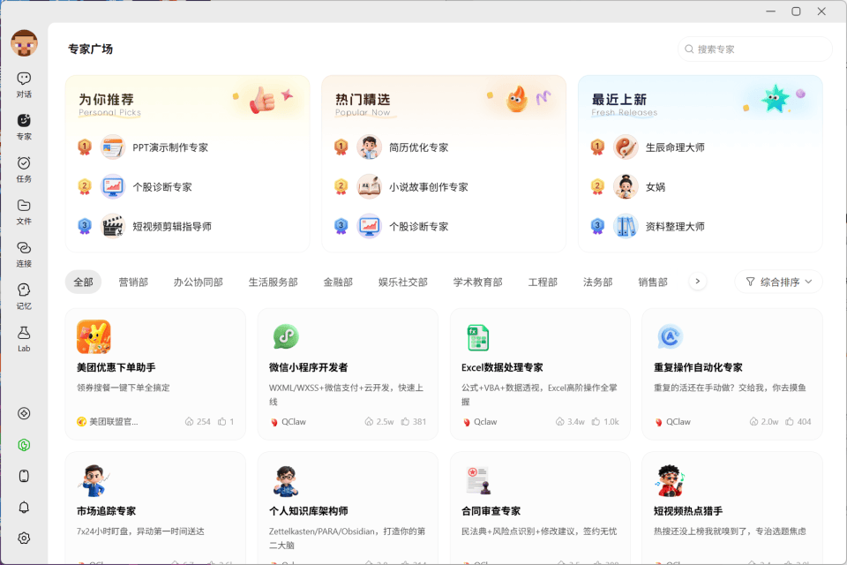
Task: Click the 女娲 avatar icon
Action: (626, 186)
